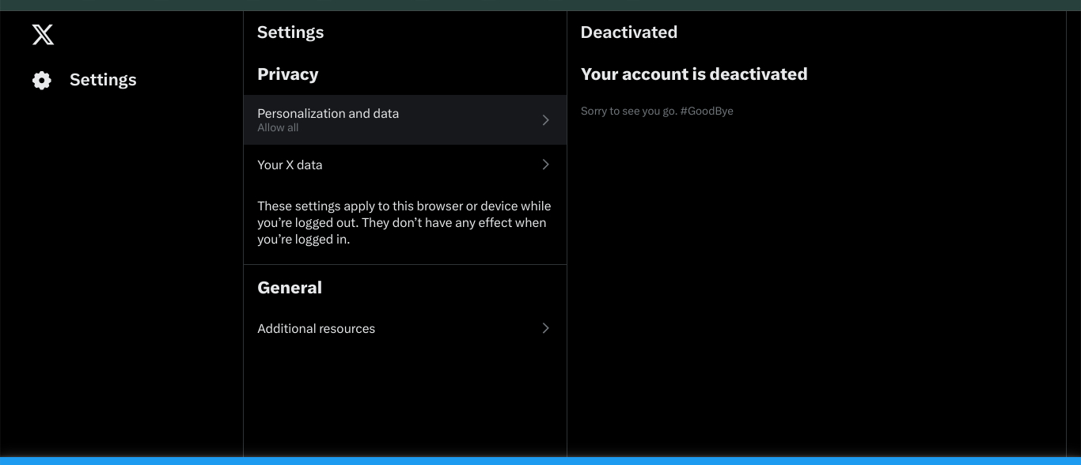Open Additional resources

click(x=316, y=329)
